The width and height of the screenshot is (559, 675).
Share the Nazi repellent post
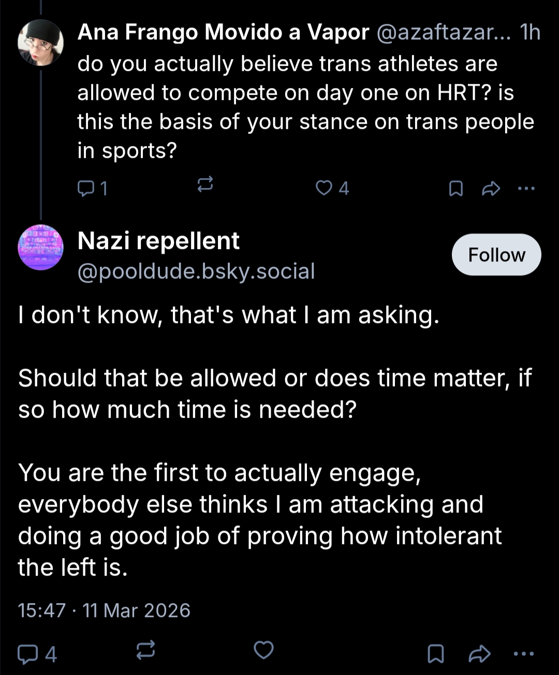tap(479, 654)
